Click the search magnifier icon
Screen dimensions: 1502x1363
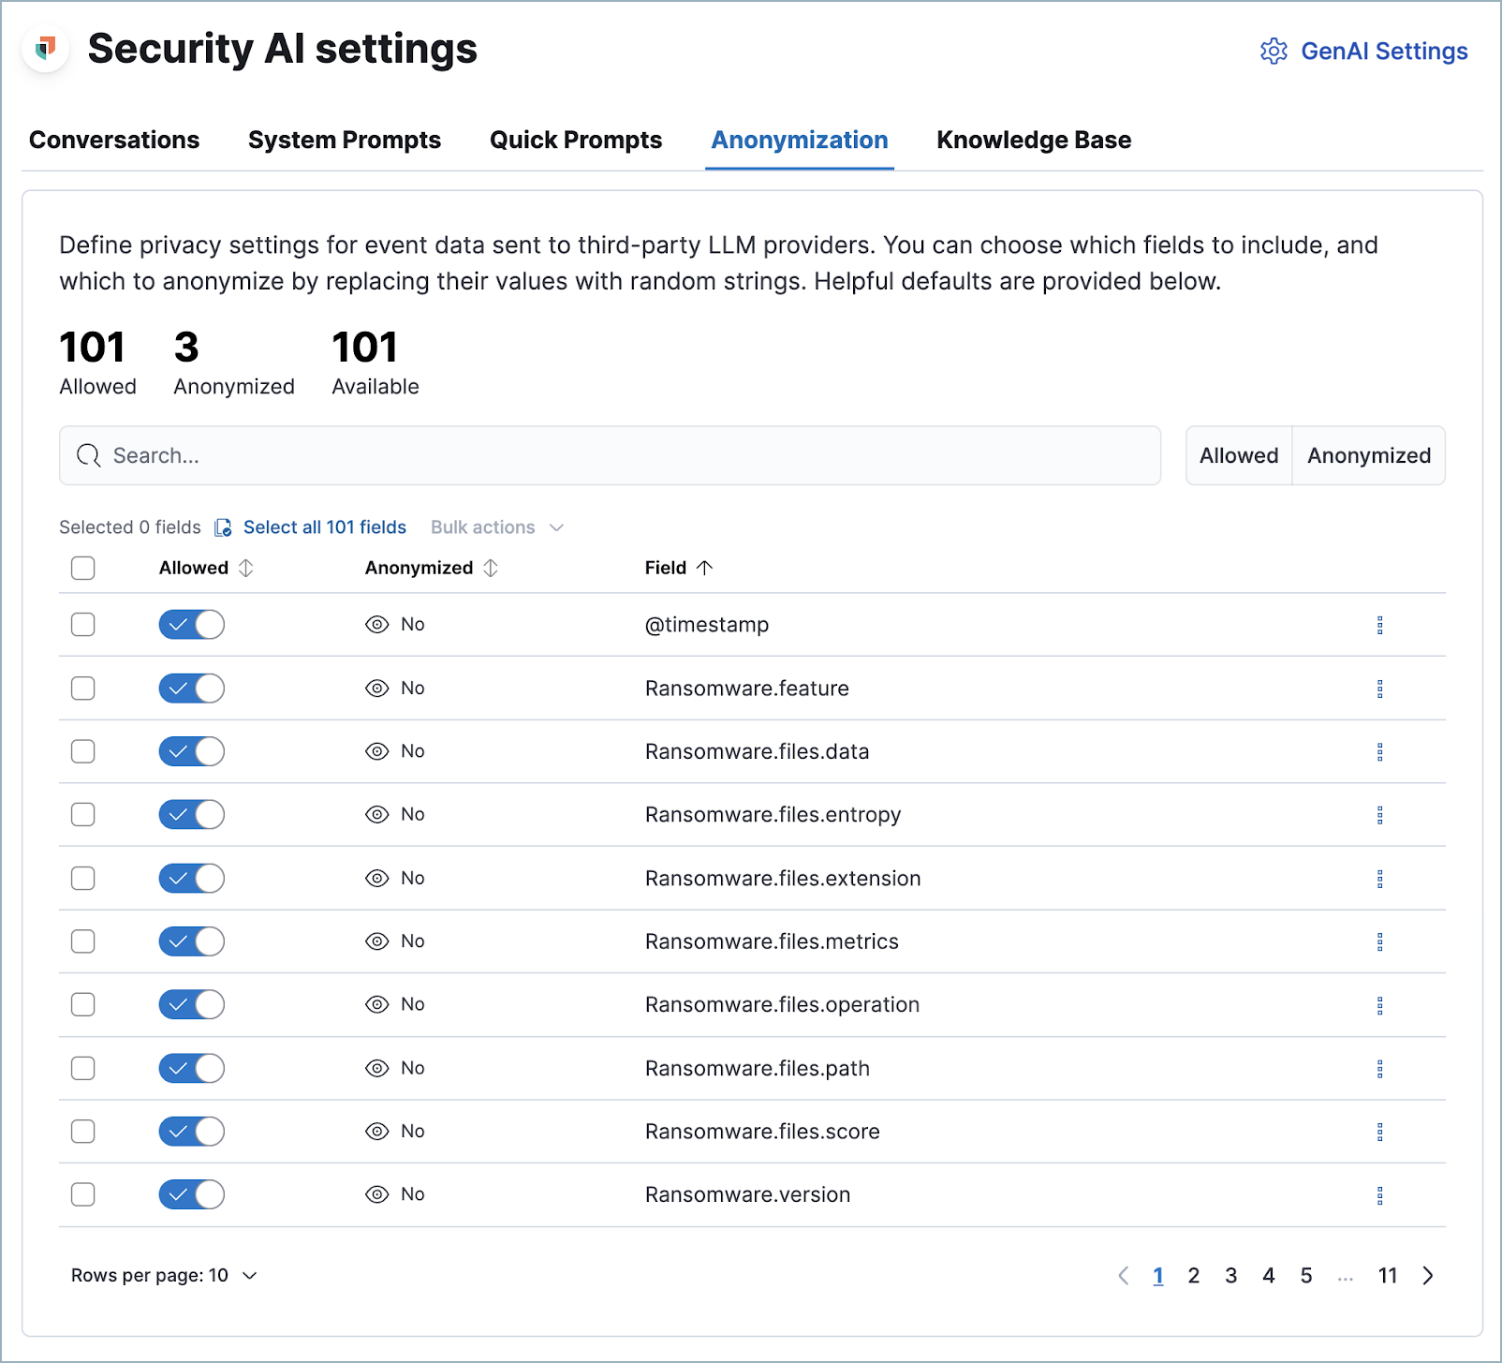tap(89, 455)
